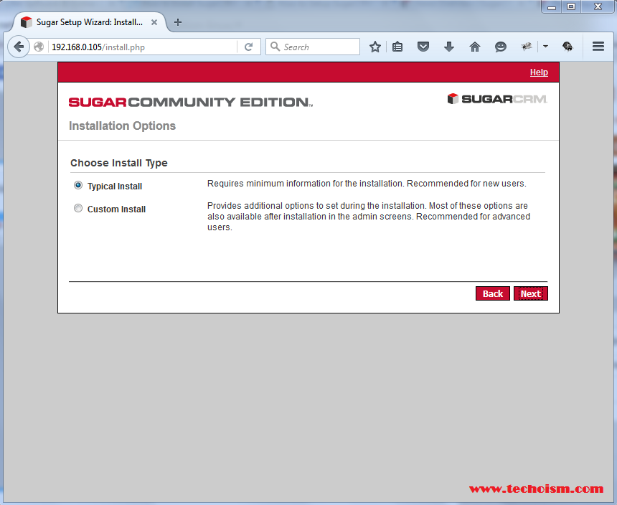Click the Custom Install label text
Image resolution: width=617 pixels, height=505 pixels.
(x=116, y=209)
